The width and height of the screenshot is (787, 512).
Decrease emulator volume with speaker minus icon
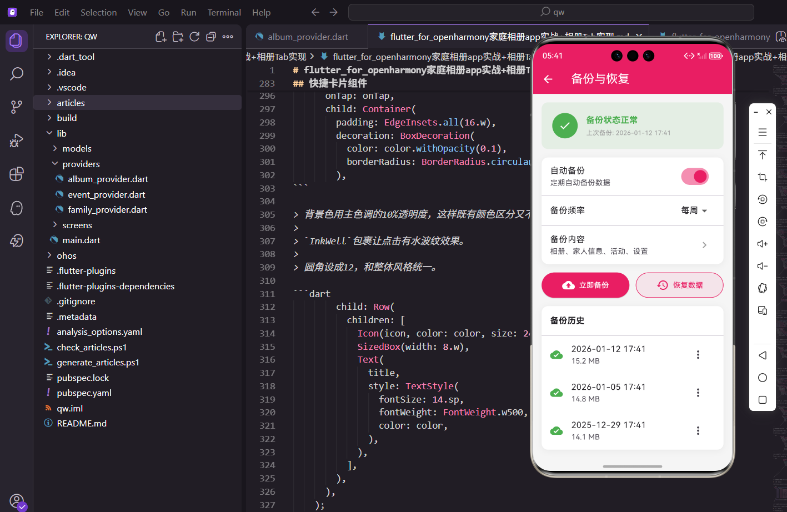pyautogui.click(x=763, y=266)
